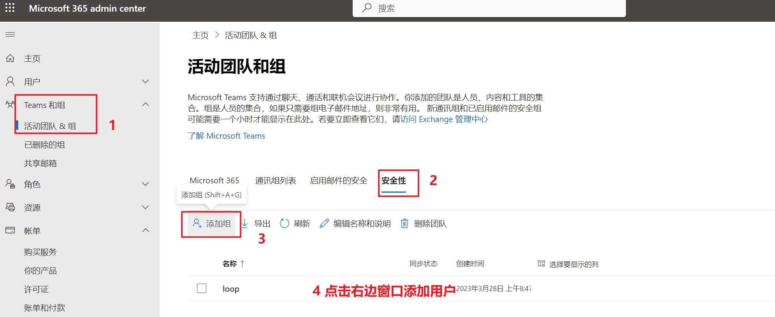Click the 同步状态 column header

pyautogui.click(x=424, y=264)
